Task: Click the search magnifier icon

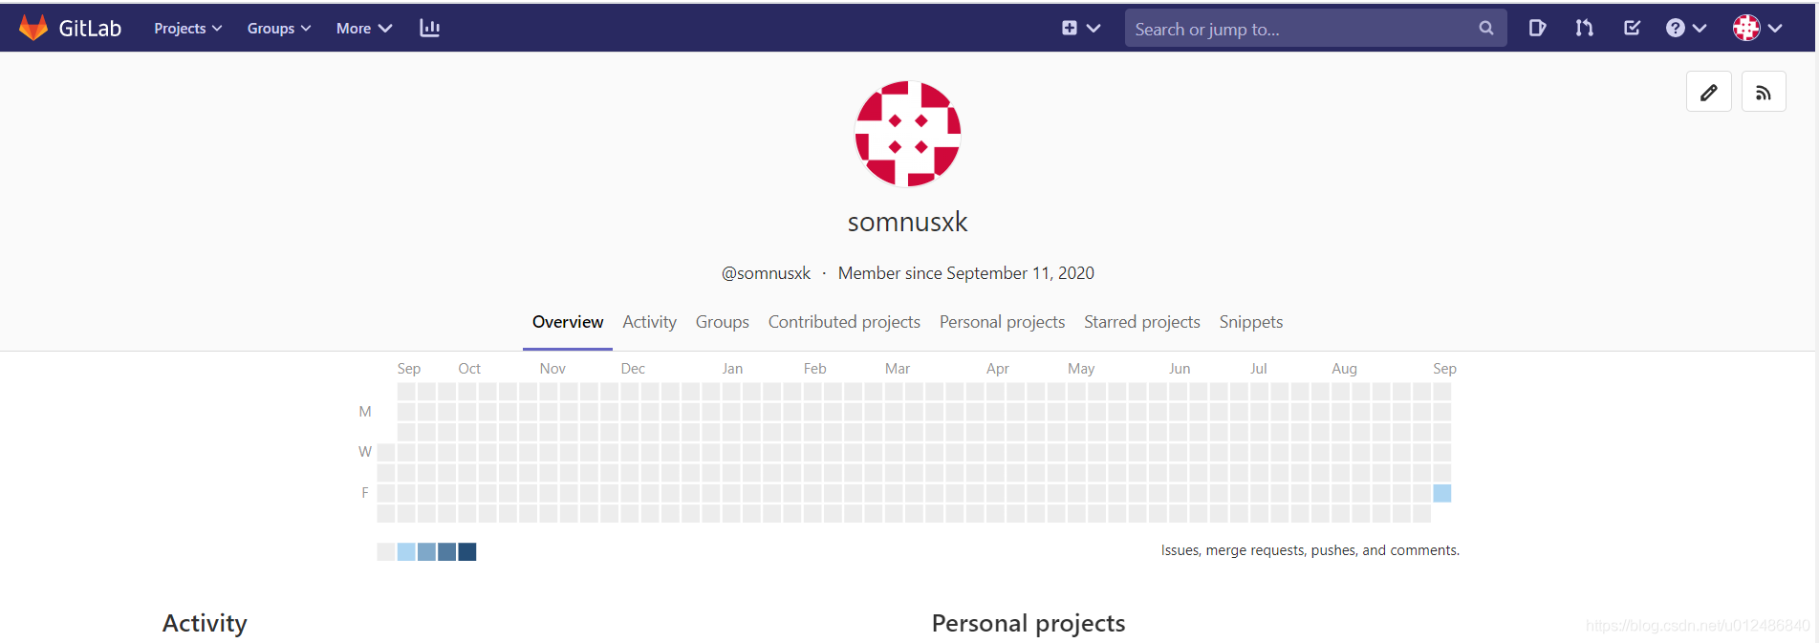Action: [1485, 29]
